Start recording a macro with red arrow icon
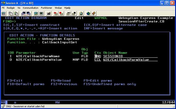176x109 pixels. point(55,14)
